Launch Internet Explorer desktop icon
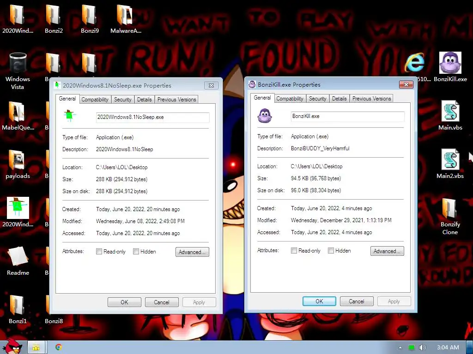The height and width of the screenshot is (354, 473). pos(415,63)
